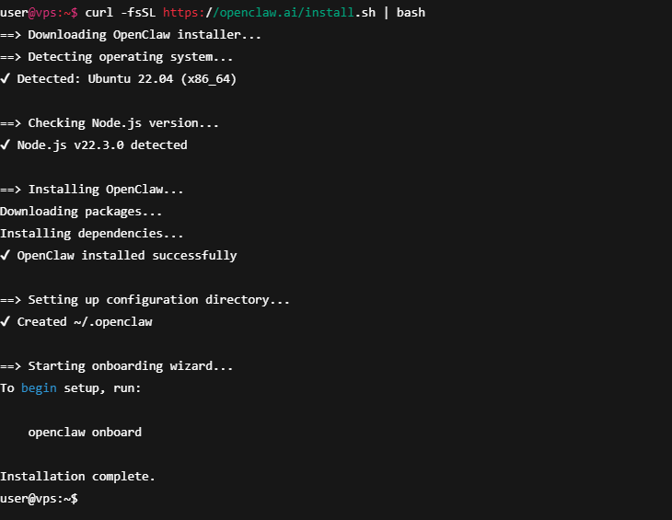
Task: Click the "Installing dependencies..." line
Action: tap(92, 234)
